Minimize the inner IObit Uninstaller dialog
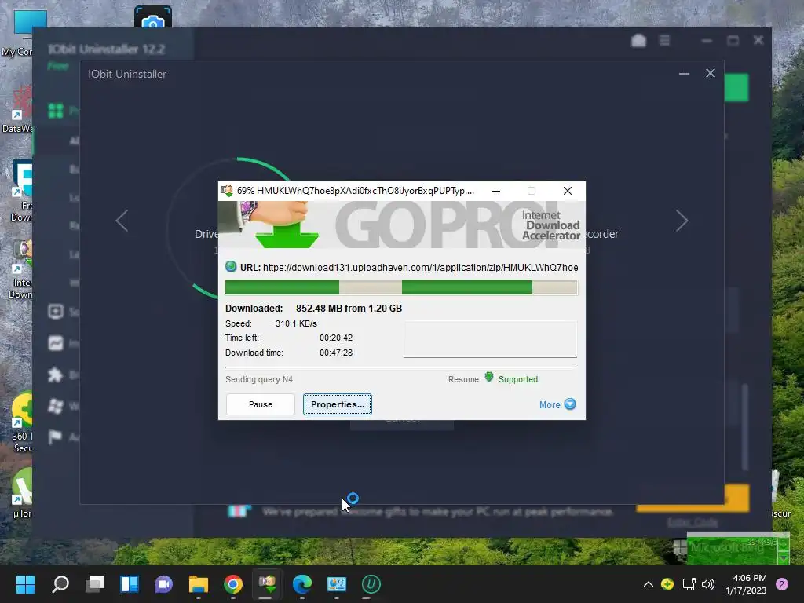The image size is (804, 603). (684, 74)
